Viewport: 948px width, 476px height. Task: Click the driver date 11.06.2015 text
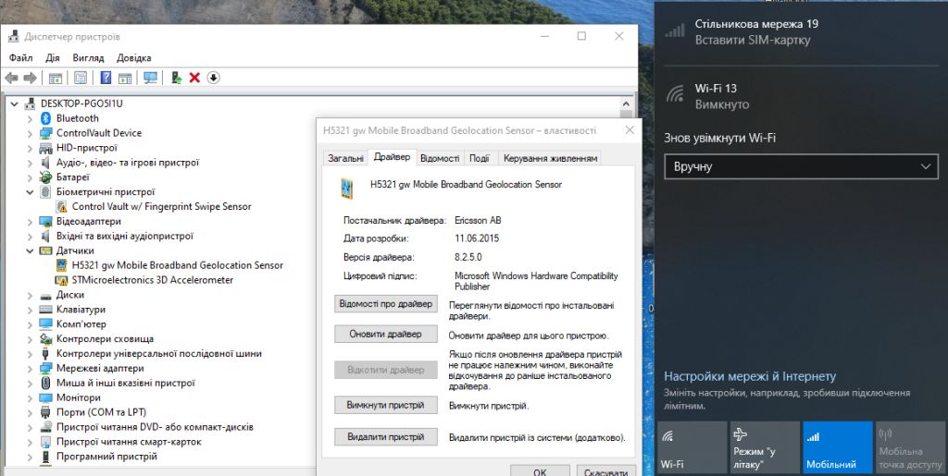point(477,238)
